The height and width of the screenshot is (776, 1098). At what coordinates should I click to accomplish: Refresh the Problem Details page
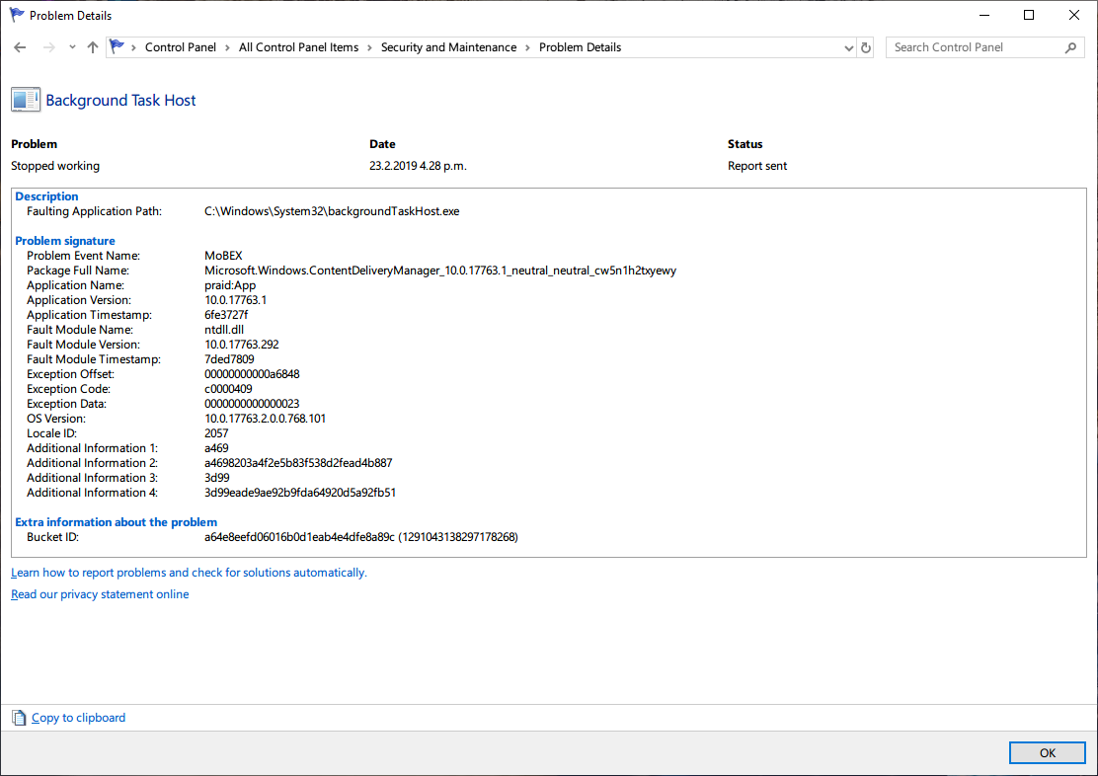[x=866, y=47]
